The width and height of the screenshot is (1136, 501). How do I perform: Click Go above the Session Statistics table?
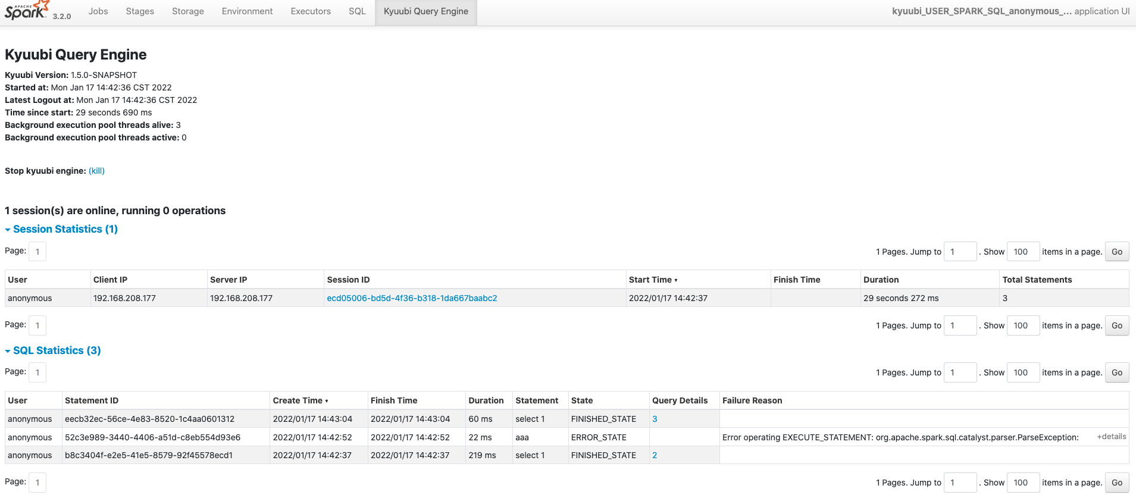click(1117, 252)
